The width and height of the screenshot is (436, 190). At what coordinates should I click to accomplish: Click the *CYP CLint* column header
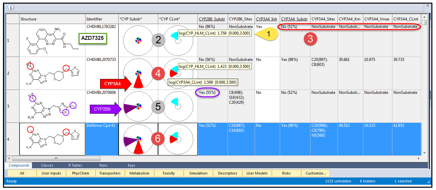click(178, 19)
